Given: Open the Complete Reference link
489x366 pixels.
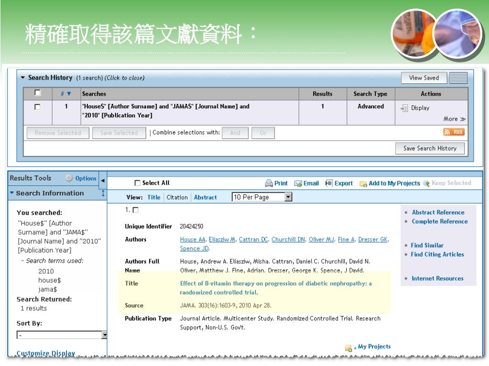Looking at the screenshot, I should tap(440, 221).
